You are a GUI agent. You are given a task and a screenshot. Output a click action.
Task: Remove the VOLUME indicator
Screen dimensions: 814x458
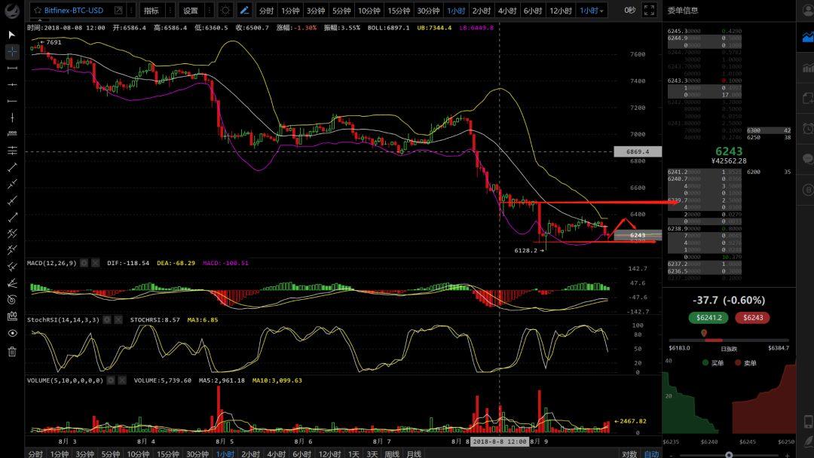pos(122,380)
